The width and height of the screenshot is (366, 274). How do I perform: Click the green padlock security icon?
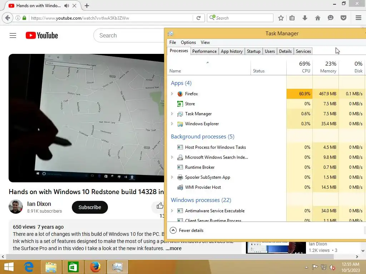24,18
